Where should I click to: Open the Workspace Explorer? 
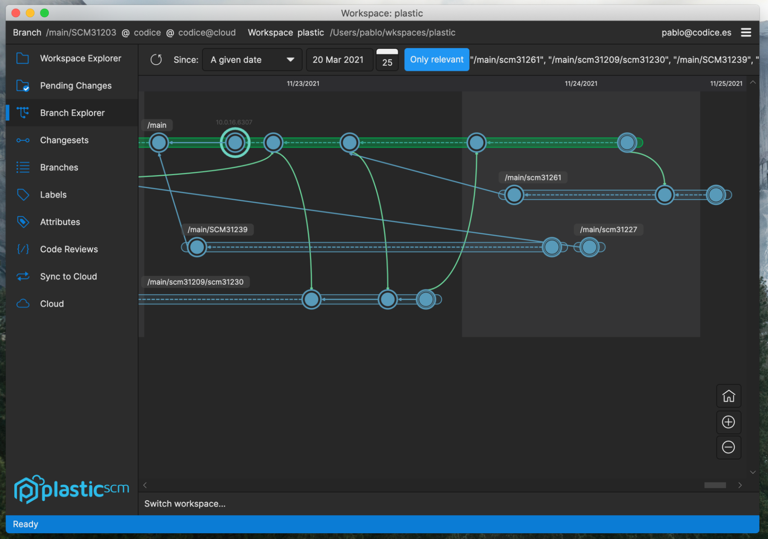click(80, 58)
